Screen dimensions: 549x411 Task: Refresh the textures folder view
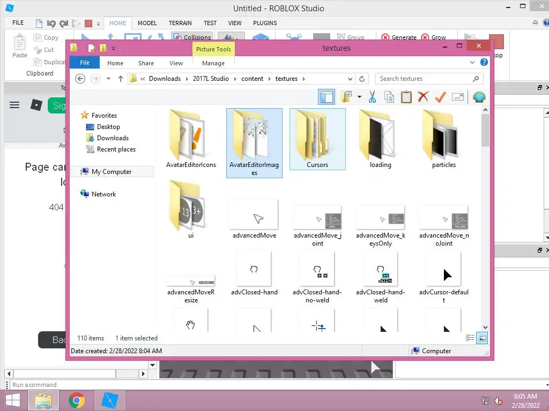(x=362, y=79)
